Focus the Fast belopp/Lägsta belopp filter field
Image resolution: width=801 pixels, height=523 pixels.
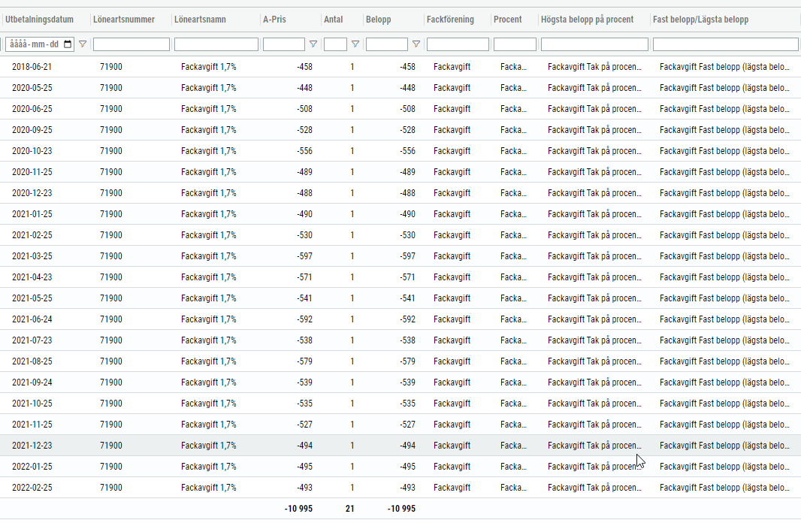(x=725, y=44)
